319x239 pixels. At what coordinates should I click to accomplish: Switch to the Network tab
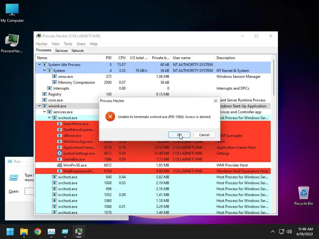[x=78, y=51]
